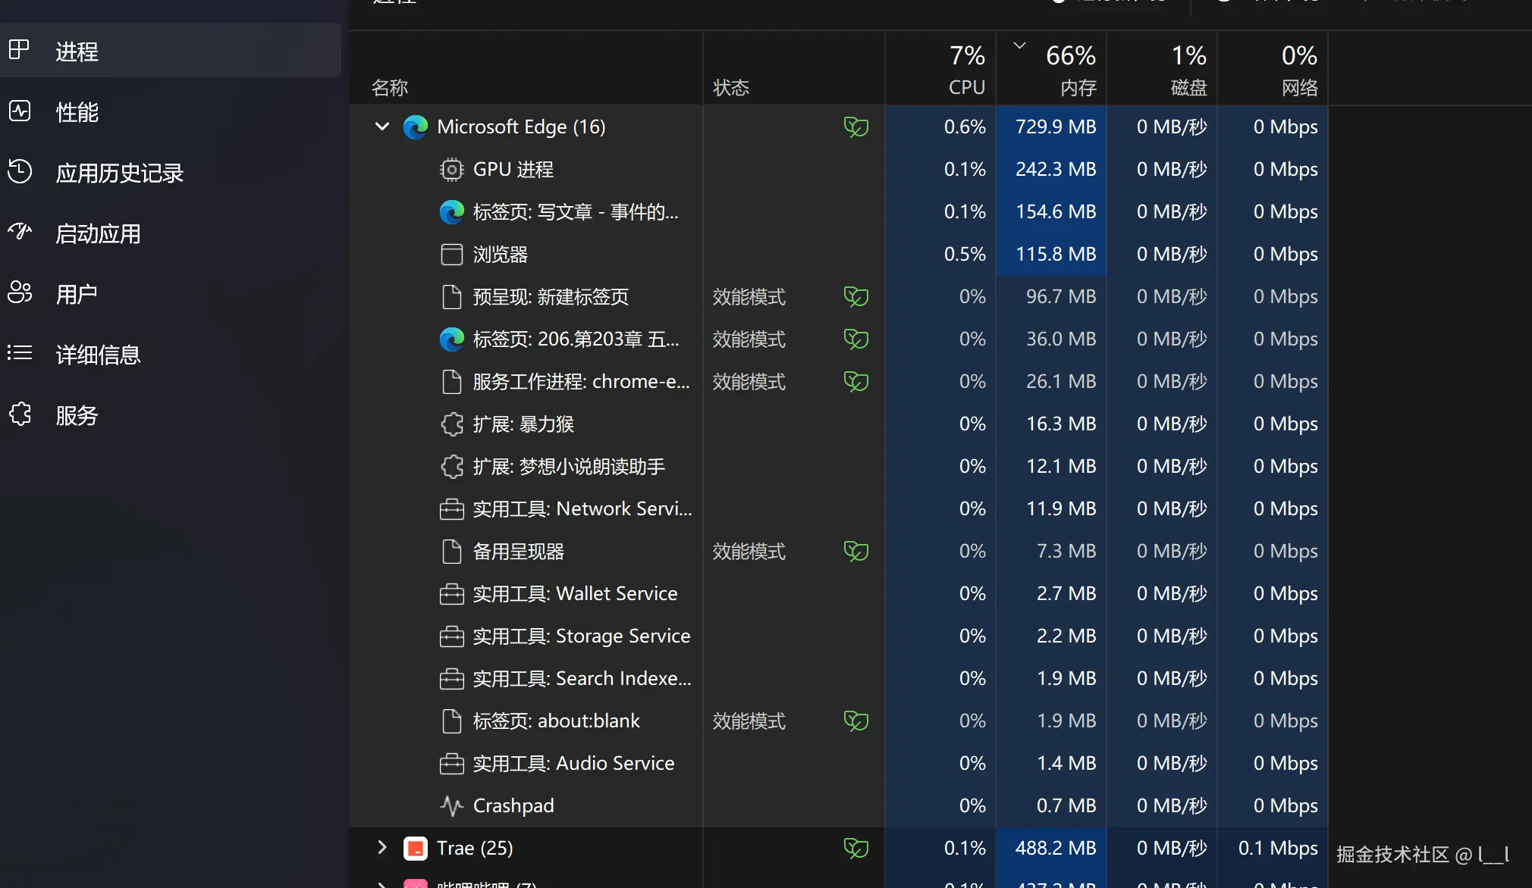The image size is (1532, 888).
Task: Select the 启动应用 (Startup apps) icon
Action: coord(20,233)
